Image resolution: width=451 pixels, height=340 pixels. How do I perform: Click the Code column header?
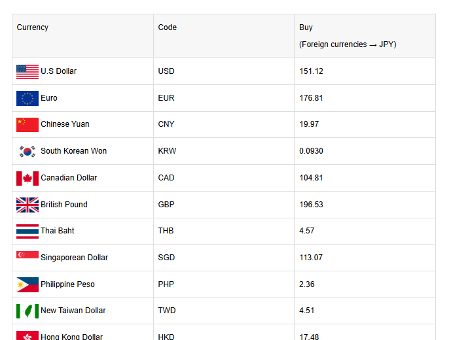click(168, 27)
